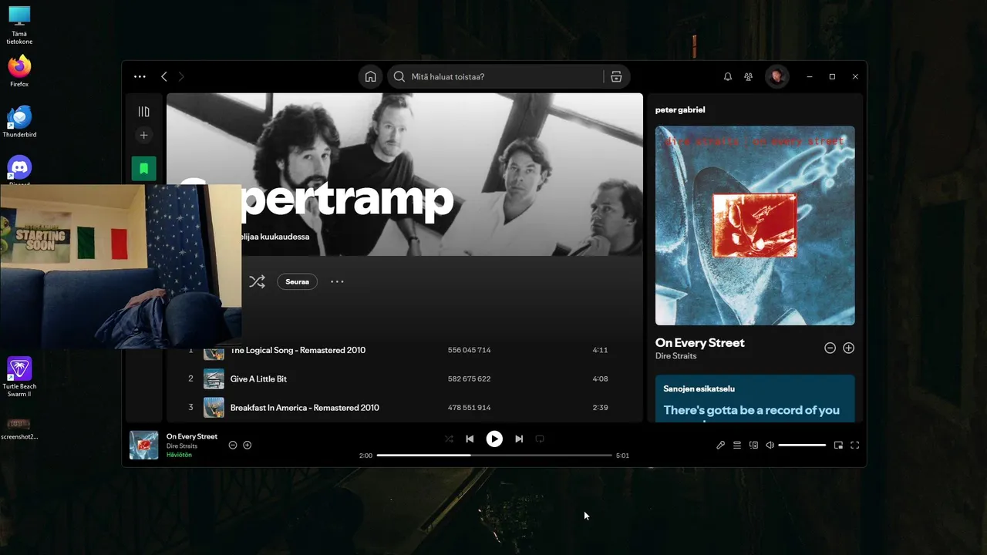Adjust the volume slider
The image size is (987, 555).
pos(802,445)
